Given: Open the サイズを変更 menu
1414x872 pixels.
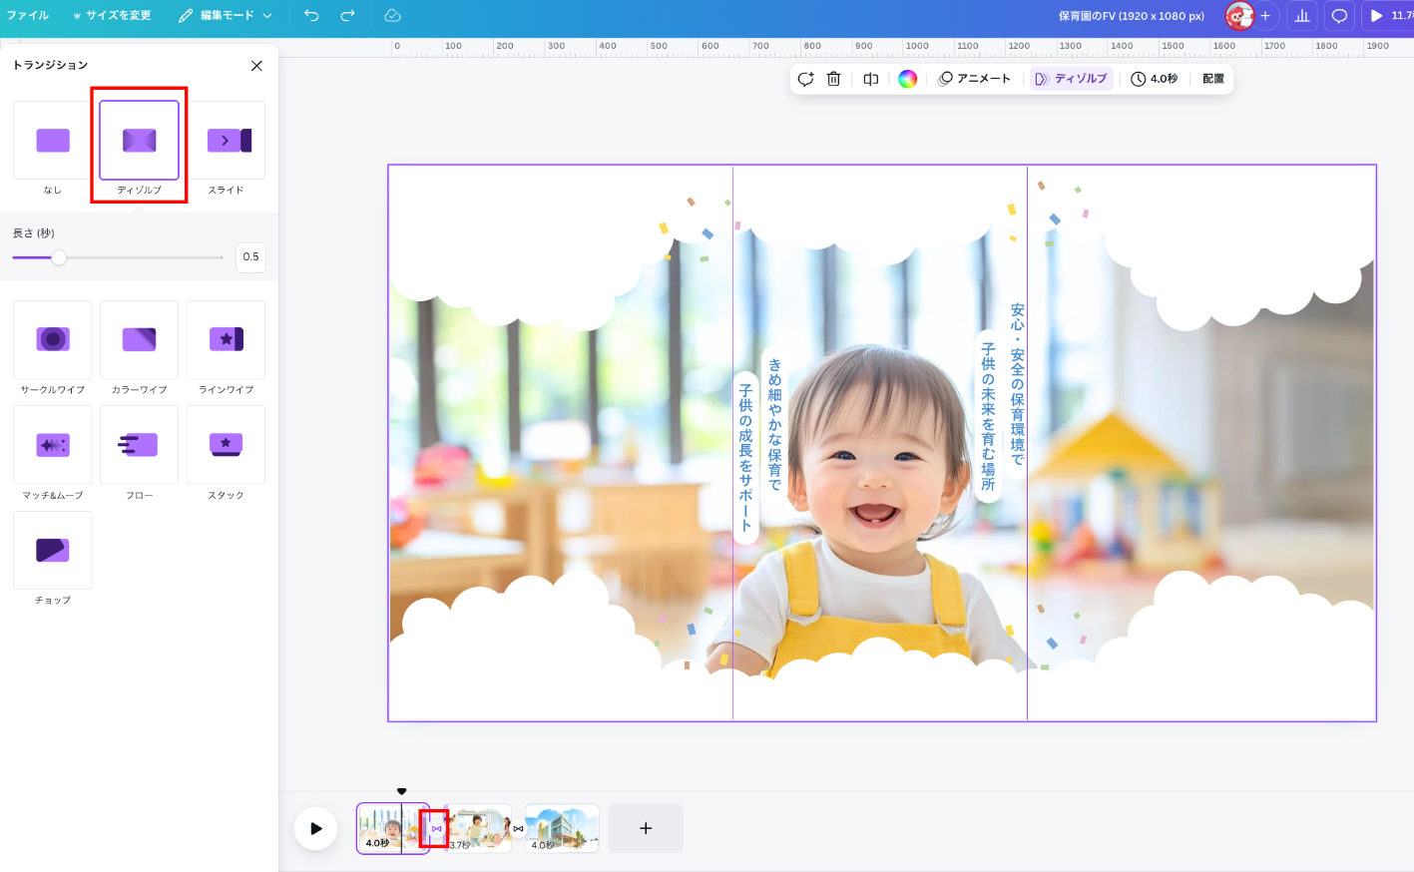Looking at the screenshot, I should [x=112, y=15].
